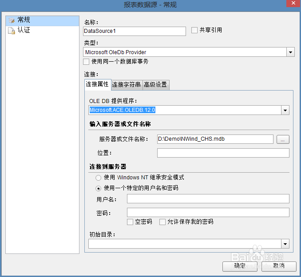Open the 类型 dropdown arrow
The height and width of the screenshot is (277, 301).
point(290,52)
